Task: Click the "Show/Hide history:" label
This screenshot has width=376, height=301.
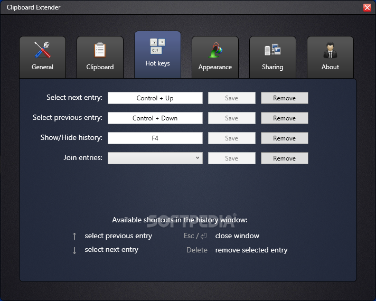Action: [71, 137]
